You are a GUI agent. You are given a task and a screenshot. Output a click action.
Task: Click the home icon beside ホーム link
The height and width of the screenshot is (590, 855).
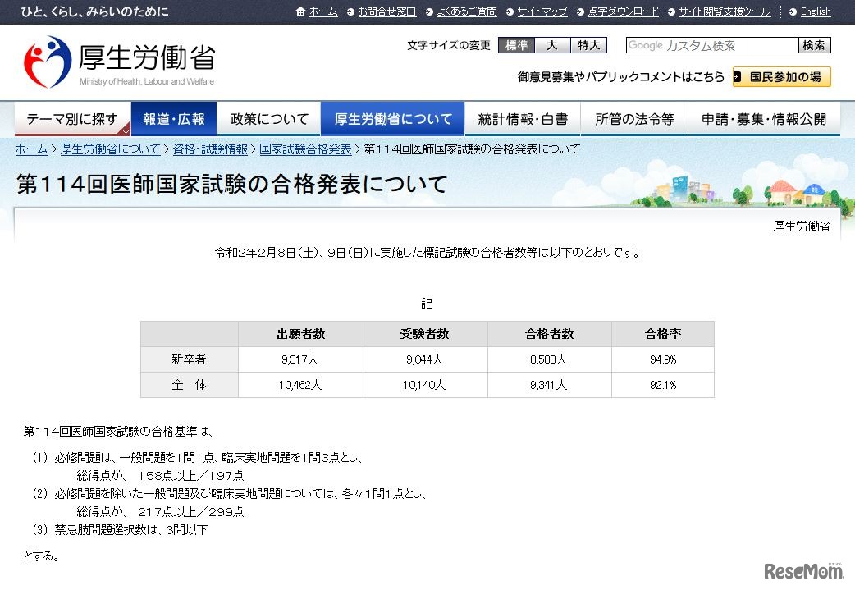tap(303, 11)
